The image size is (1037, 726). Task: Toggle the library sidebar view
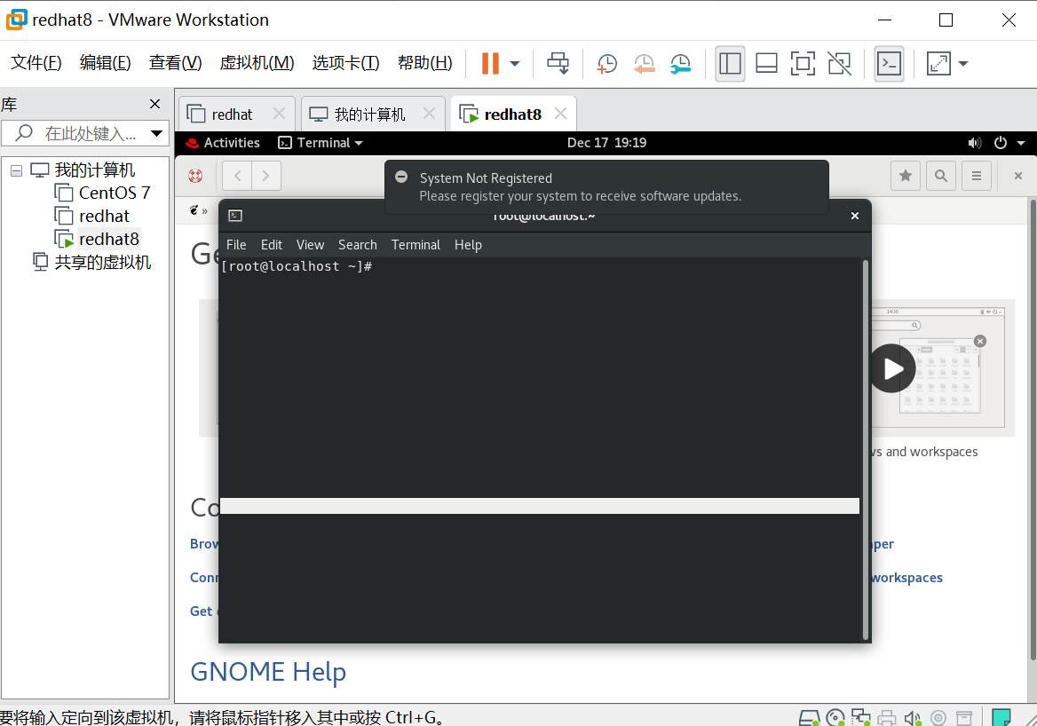tap(730, 64)
